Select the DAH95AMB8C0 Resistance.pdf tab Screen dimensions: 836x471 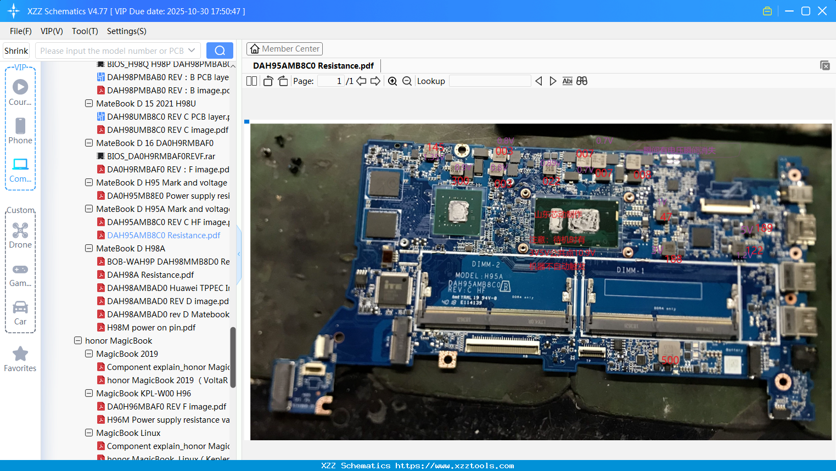(313, 66)
